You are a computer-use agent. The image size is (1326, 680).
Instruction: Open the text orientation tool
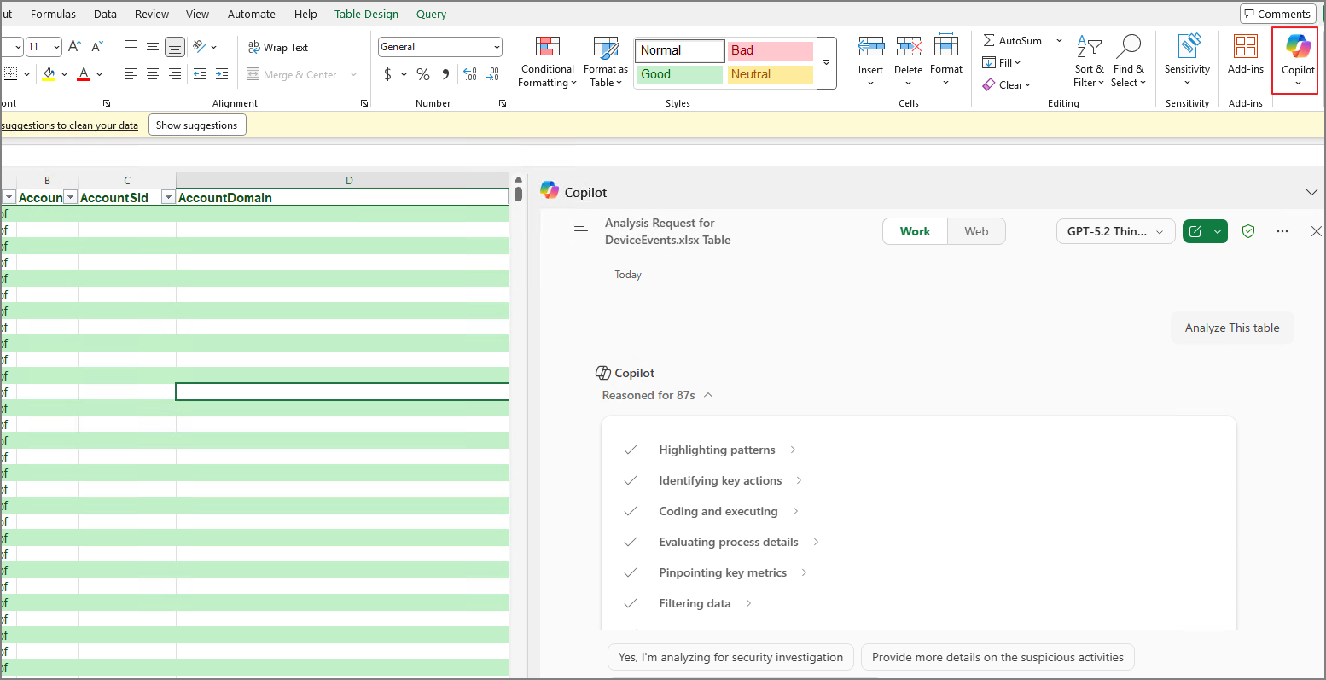(x=205, y=47)
